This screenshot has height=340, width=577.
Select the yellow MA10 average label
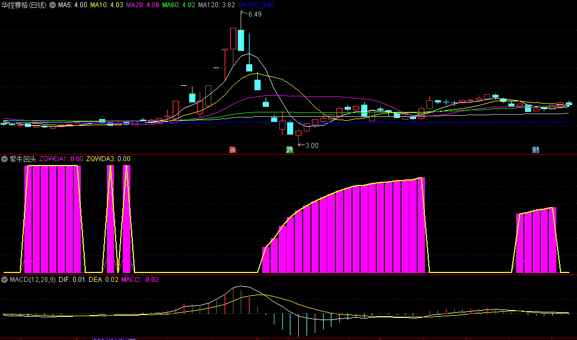click(x=107, y=5)
